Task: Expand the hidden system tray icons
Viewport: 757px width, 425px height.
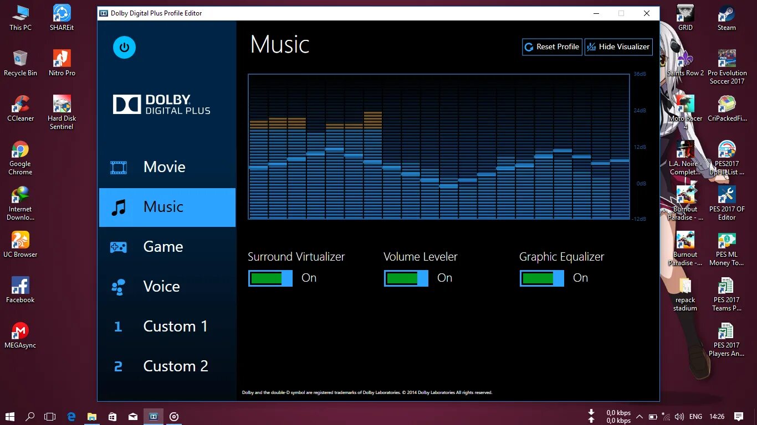Action: tap(640, 417)
